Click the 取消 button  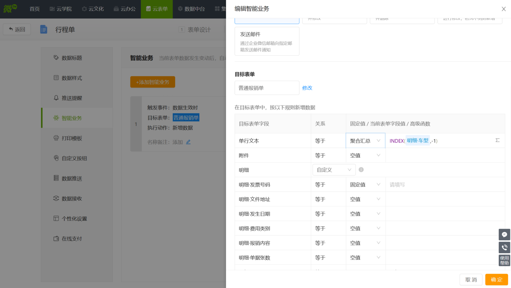[x=471, y=280]
